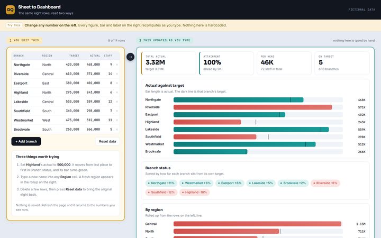Screen dimensions: 381x238
Task: Click the Northgate +11% status chip
Action: (161, 183)
